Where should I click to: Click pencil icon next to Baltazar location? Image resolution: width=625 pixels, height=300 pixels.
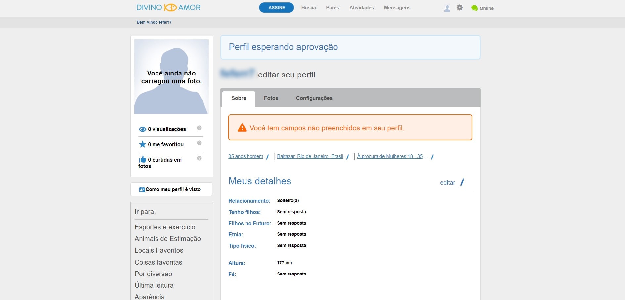coord(347,157)
